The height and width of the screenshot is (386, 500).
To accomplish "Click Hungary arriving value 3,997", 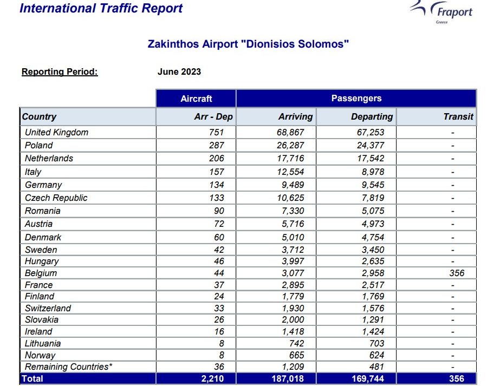I will (293, 261).
